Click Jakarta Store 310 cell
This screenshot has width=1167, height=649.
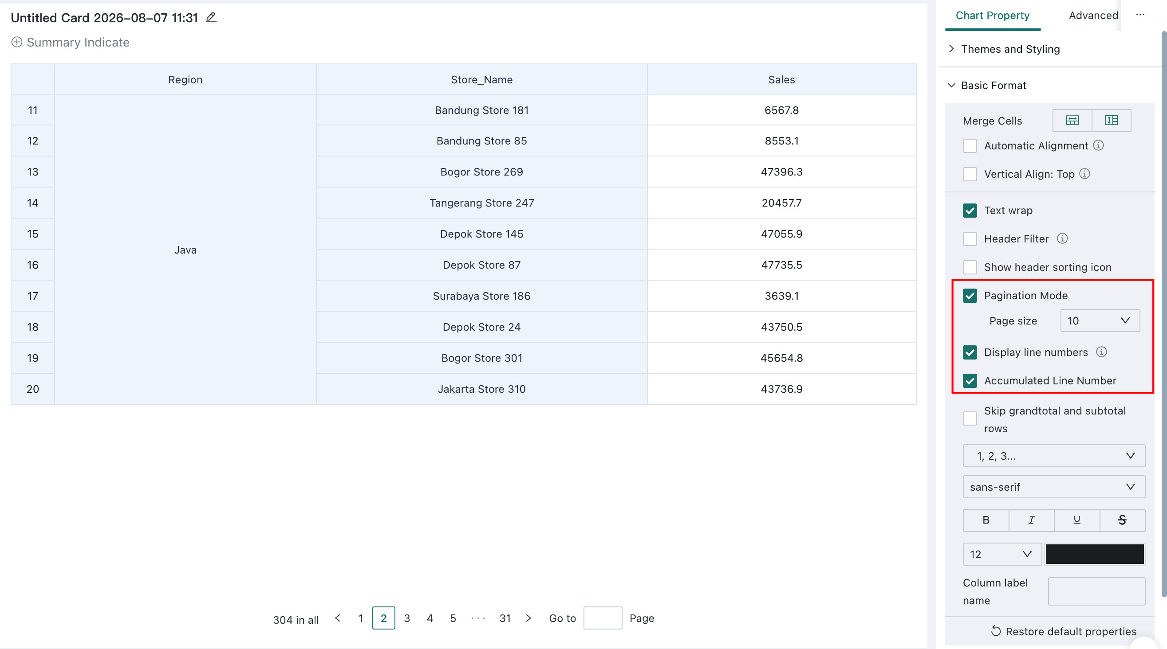point(481,389)
